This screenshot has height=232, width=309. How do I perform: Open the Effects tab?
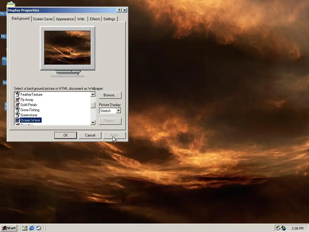coord(95,19)
